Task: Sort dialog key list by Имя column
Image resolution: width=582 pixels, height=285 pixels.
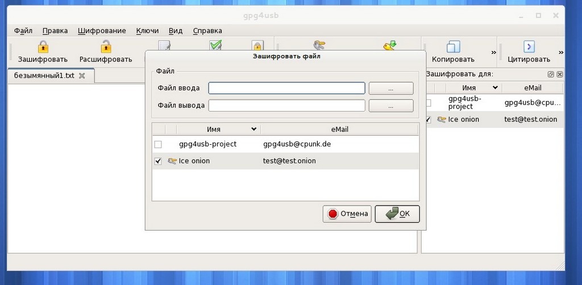Action: point(219,129)
